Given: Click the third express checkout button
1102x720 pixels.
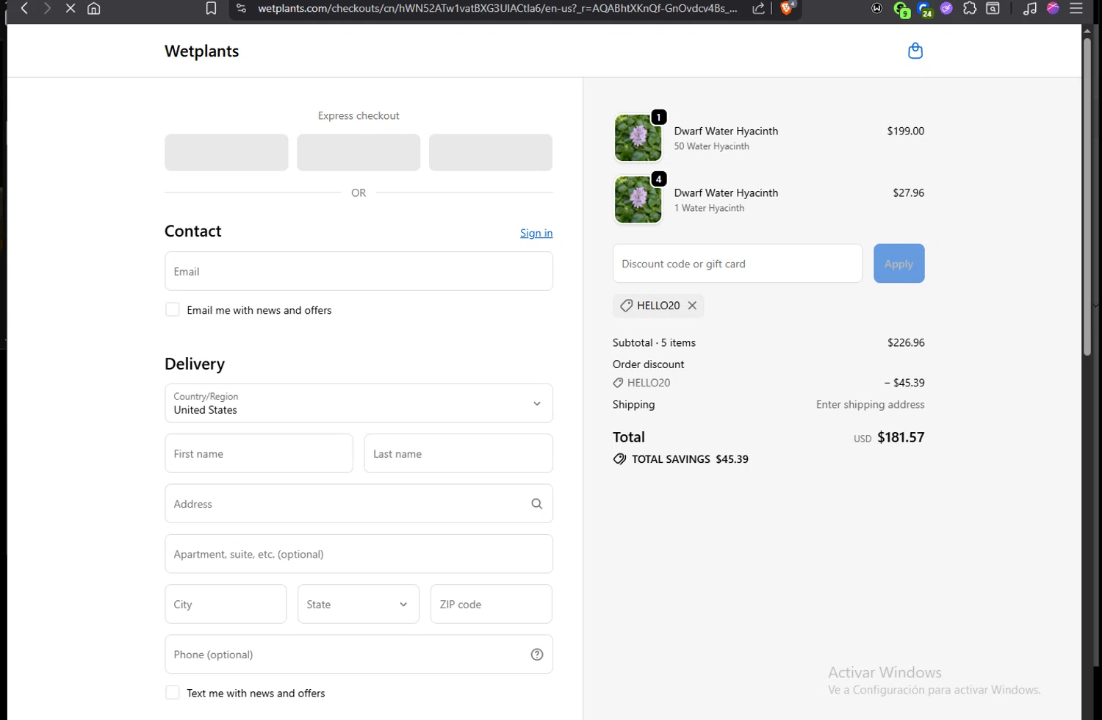Looking at the screenshot, I should click(x=491, y=152).
